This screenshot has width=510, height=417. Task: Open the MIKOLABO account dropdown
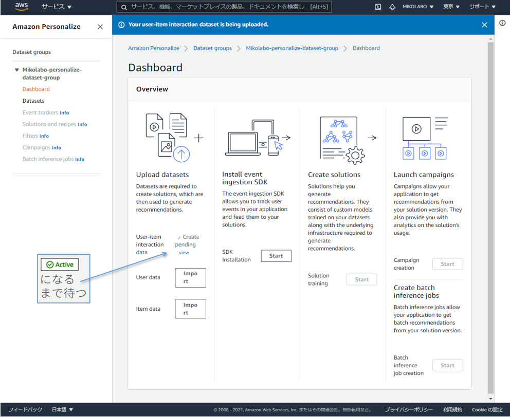(417, 7)
